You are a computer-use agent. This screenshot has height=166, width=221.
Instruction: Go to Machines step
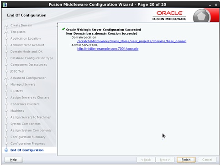pos(17,111)
